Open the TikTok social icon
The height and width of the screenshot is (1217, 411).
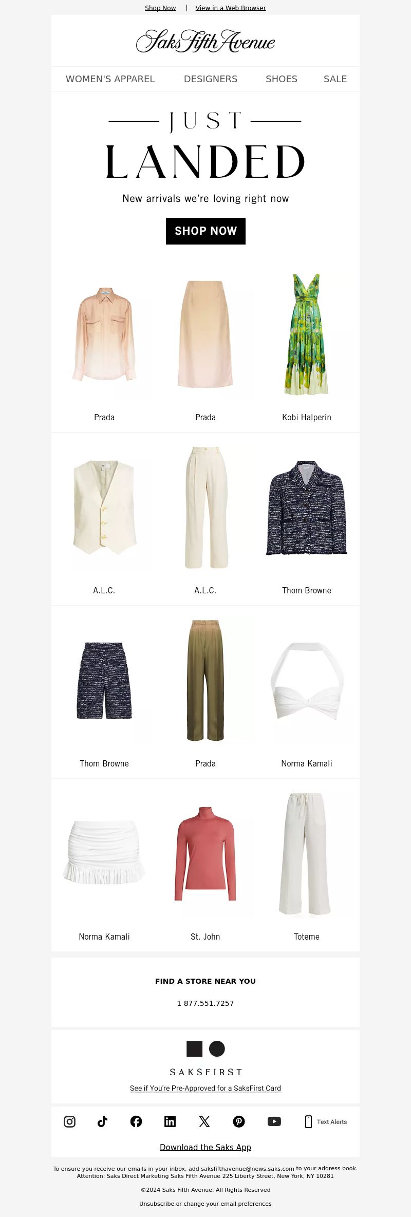(x=102, y=1121)
